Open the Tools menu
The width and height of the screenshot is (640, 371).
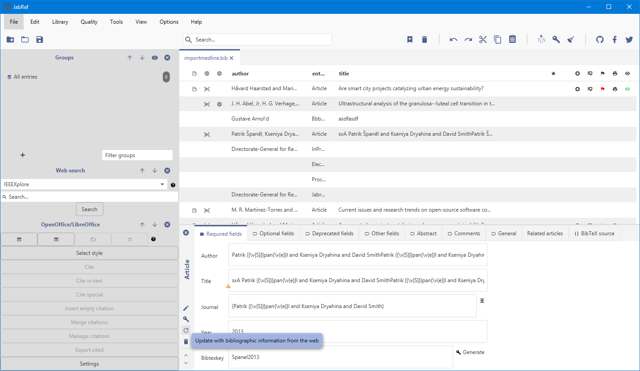coord(116,22)
